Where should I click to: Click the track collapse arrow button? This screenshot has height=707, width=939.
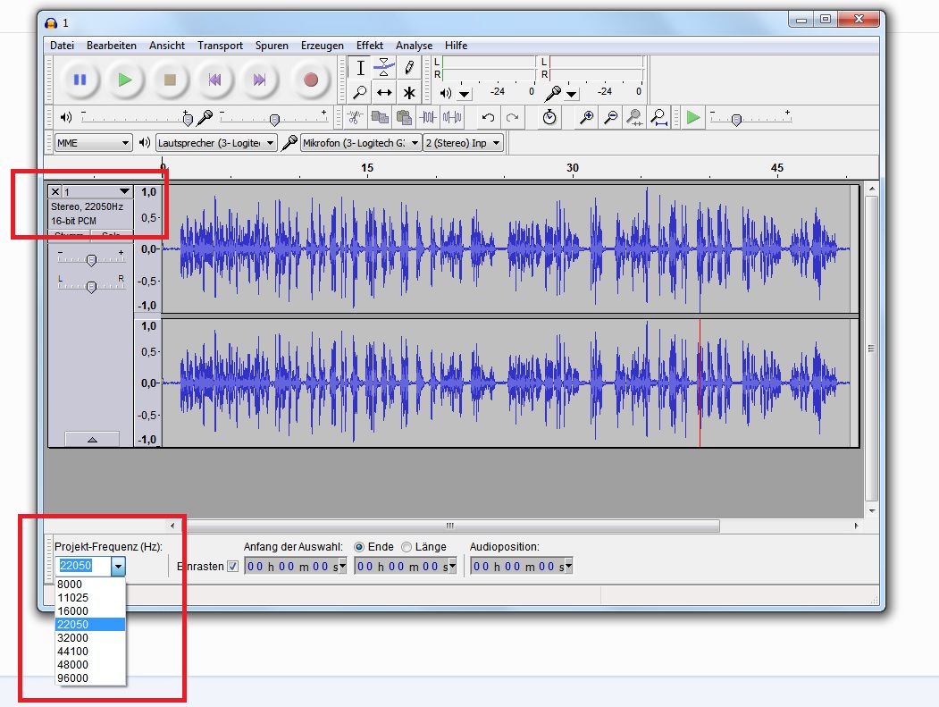(91, 439)
